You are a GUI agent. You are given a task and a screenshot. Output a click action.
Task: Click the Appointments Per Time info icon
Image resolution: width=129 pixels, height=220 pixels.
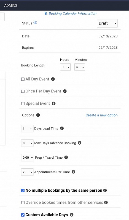pos(73,172)
